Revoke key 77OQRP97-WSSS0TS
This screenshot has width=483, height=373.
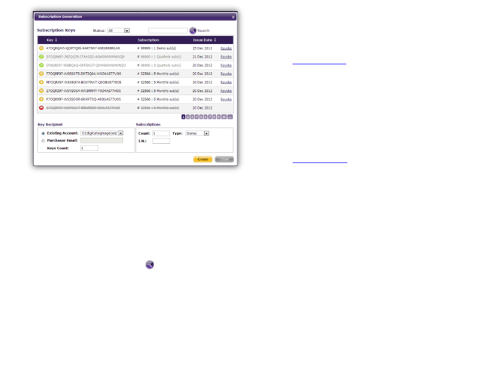pyautogui.click(x=226, y=73)
